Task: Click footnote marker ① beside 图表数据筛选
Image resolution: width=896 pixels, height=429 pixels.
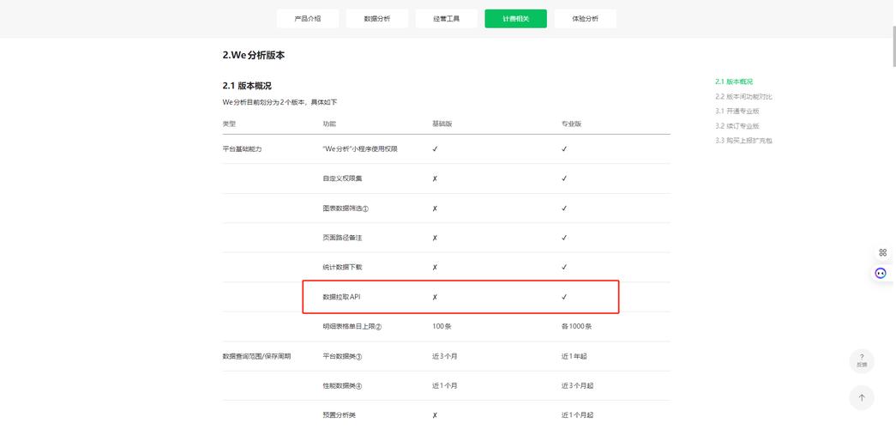Action: pyautogui.click(x=365, y=208)
